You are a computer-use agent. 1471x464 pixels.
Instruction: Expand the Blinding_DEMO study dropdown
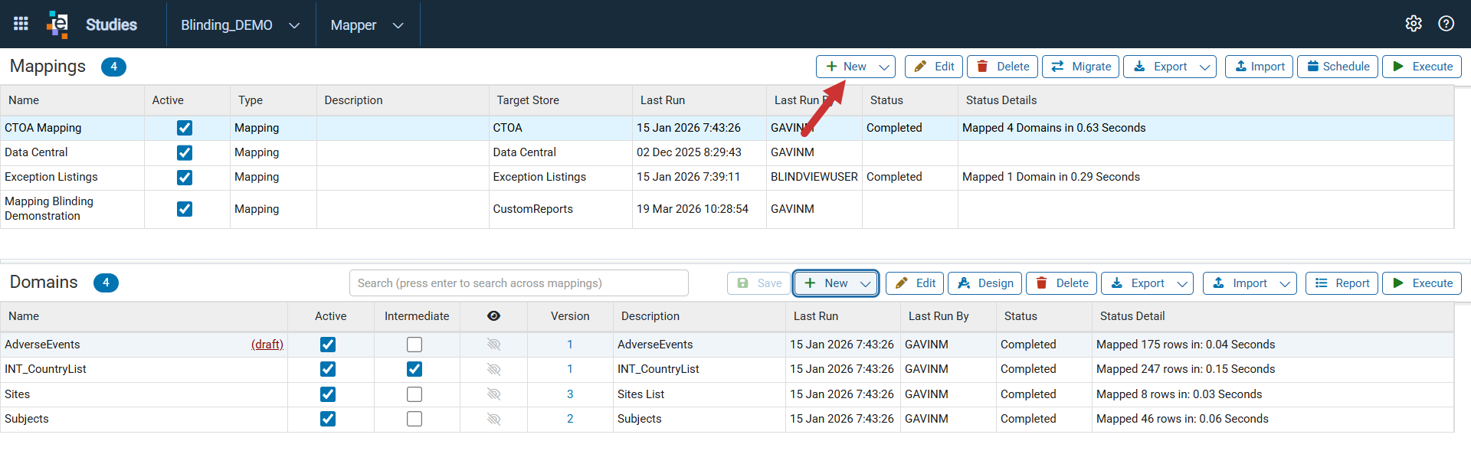[241, 25]
